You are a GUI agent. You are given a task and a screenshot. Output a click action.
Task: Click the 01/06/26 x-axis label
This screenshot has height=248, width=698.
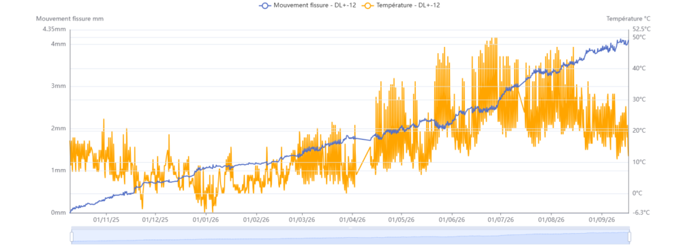click(x=453, y=219)
